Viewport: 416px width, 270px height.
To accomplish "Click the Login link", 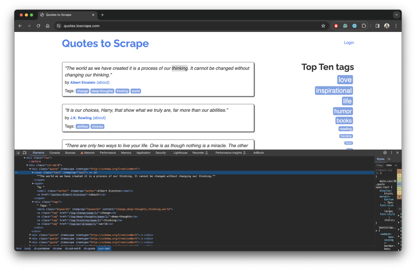I will 349,42.
